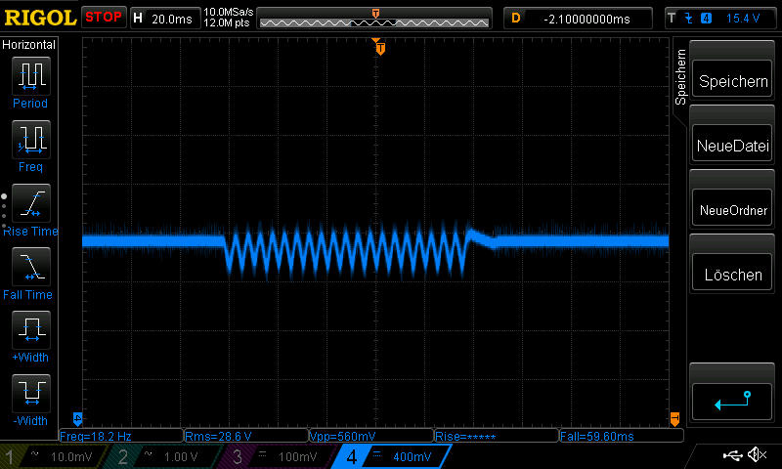Viewport: 782px width, 469px height.
Task: Select the Fall Time measurement icon
Action: pos(31,266)
